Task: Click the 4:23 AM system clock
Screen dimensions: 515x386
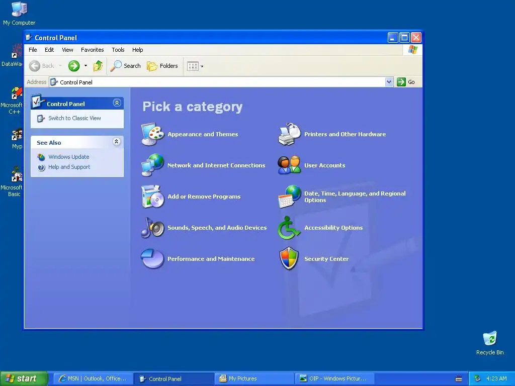Action: [496, 378]
